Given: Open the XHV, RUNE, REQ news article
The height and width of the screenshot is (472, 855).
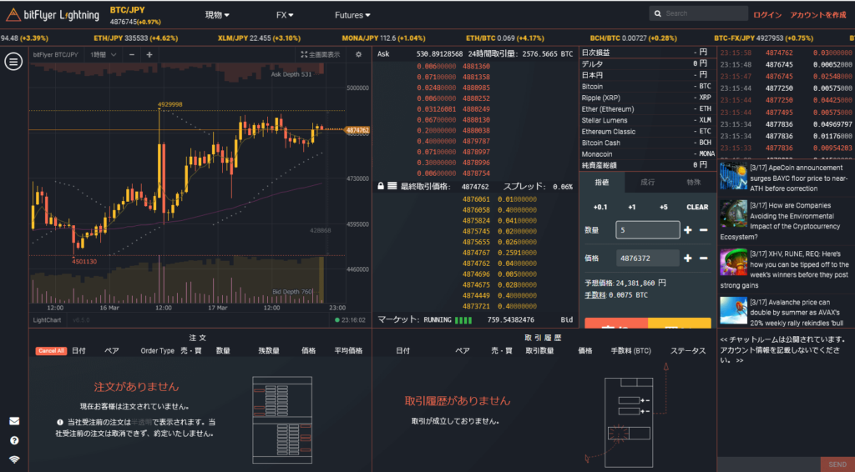Looking at the screenshot, I should tap(787, 269).
